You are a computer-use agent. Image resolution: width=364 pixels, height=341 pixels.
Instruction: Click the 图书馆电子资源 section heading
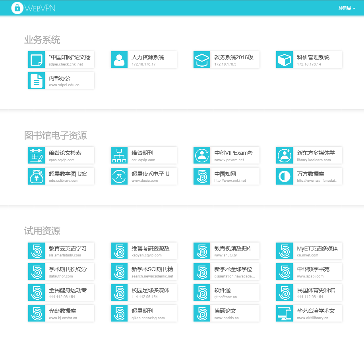click(56, 135)
